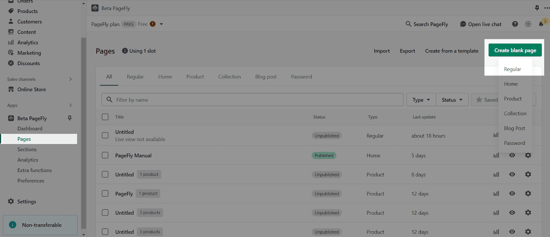
Task: Open the Marketing section icon
Action: (11, 53)
